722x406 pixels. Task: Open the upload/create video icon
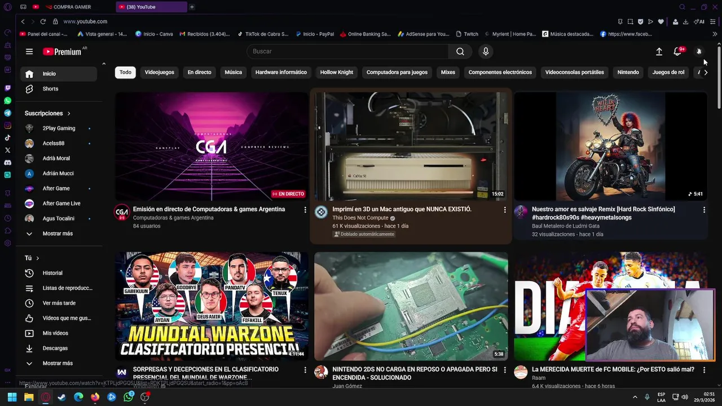point(659,51)
